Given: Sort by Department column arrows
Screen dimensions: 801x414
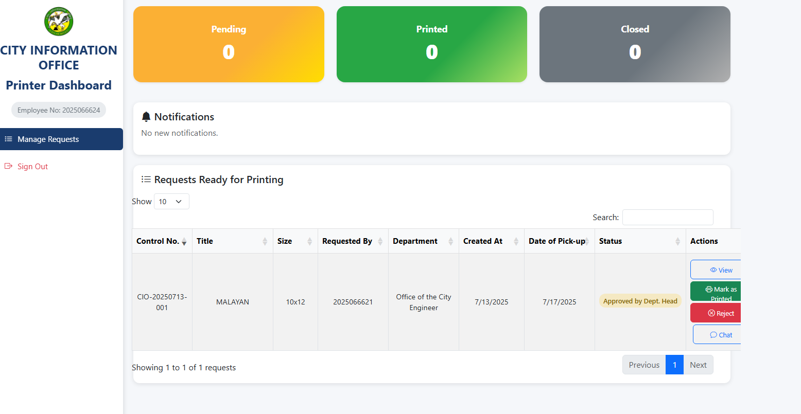Looking at the screenshot, I should (x=451, y=241).
